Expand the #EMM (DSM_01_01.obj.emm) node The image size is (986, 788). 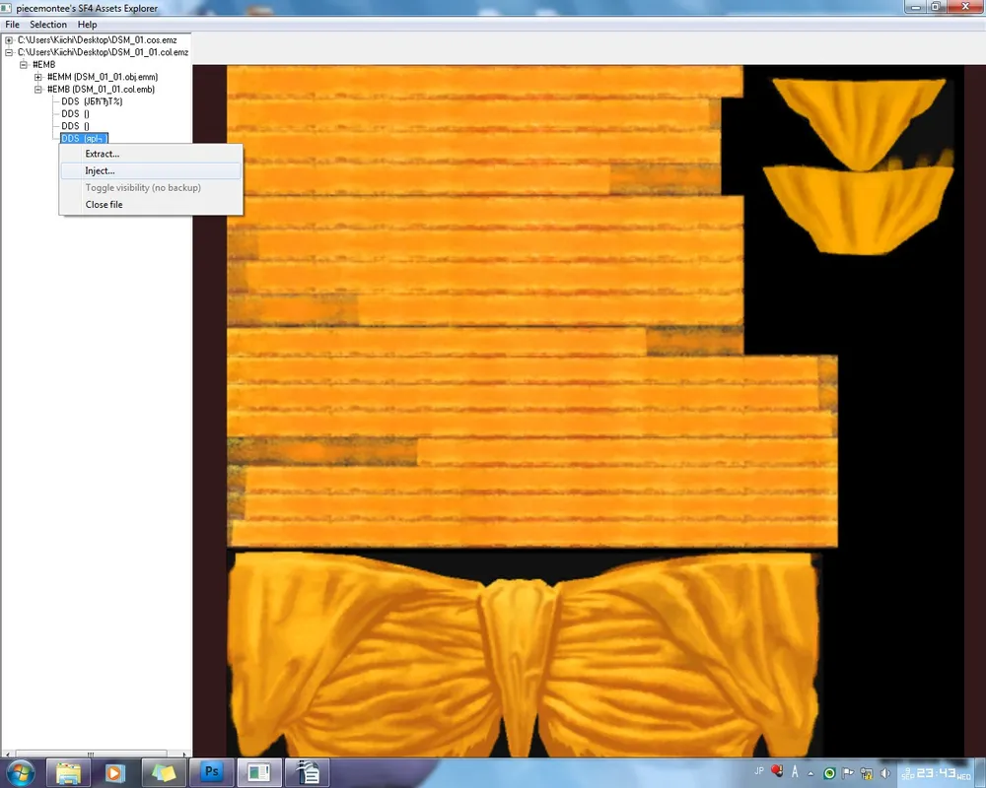[38, 77]
